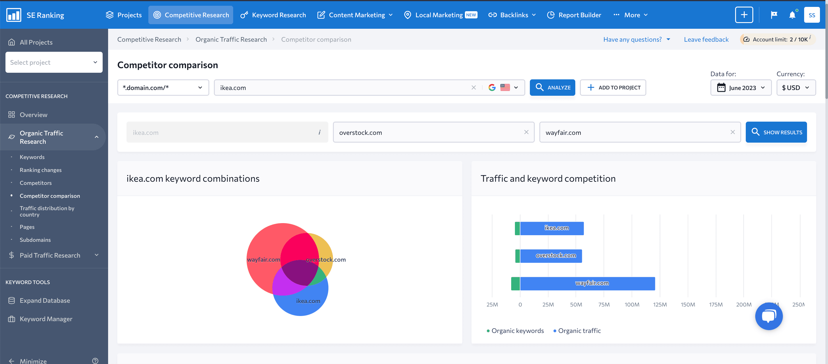Image resolution: width=828 pixels, height=364 pixels.
Task: Open Competitors in the sidebar
Action: [36, 183]
